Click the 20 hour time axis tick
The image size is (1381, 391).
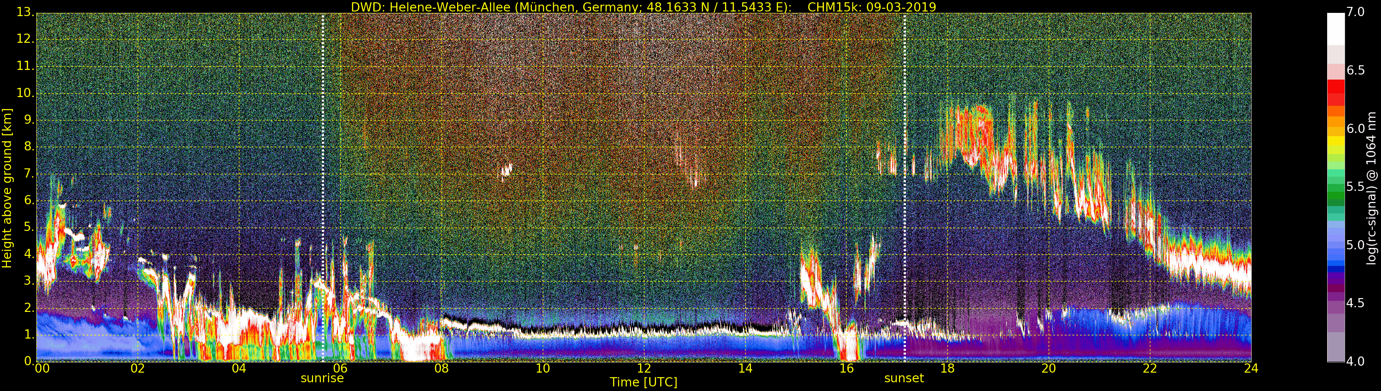[1049, 368]
